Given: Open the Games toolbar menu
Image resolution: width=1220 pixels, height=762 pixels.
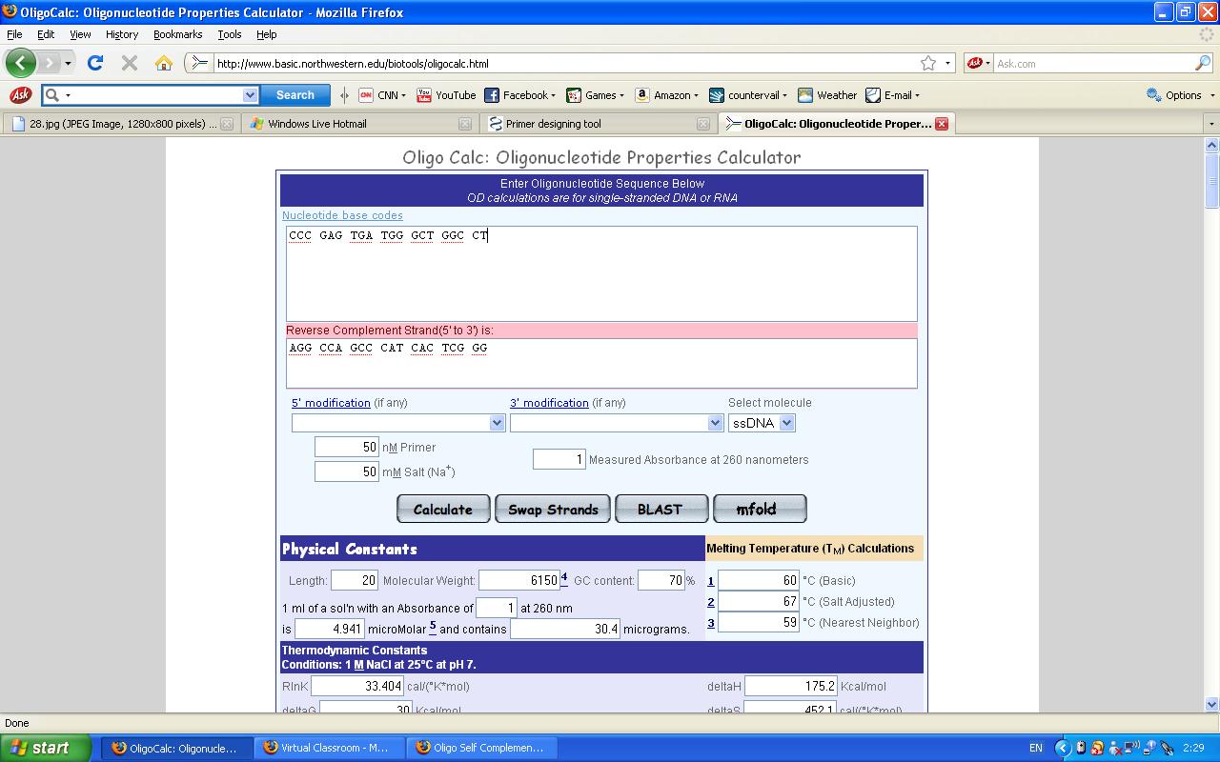Looking at the screenshot, I should point(595,95).
